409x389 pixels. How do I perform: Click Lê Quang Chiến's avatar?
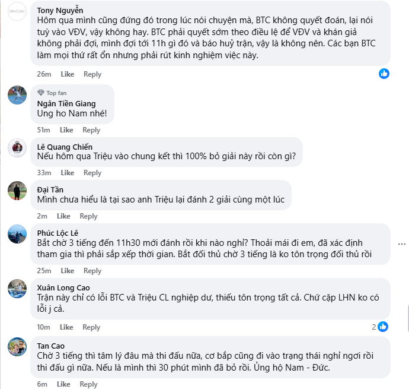pos(17,148)
